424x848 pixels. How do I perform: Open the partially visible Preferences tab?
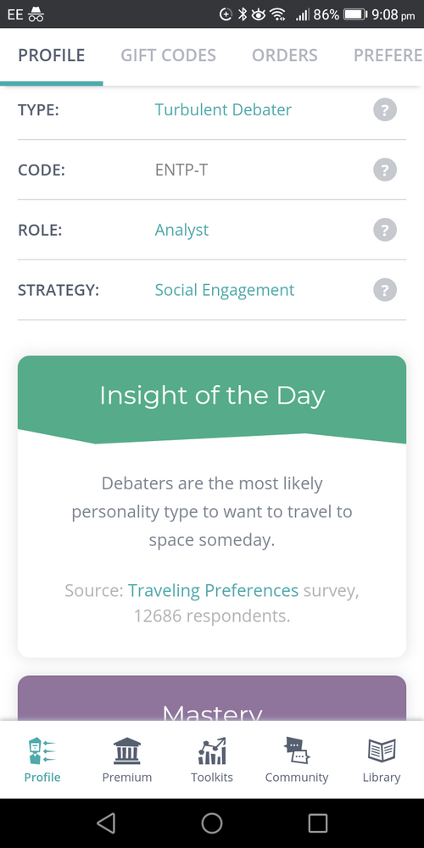tap(388, 55)
